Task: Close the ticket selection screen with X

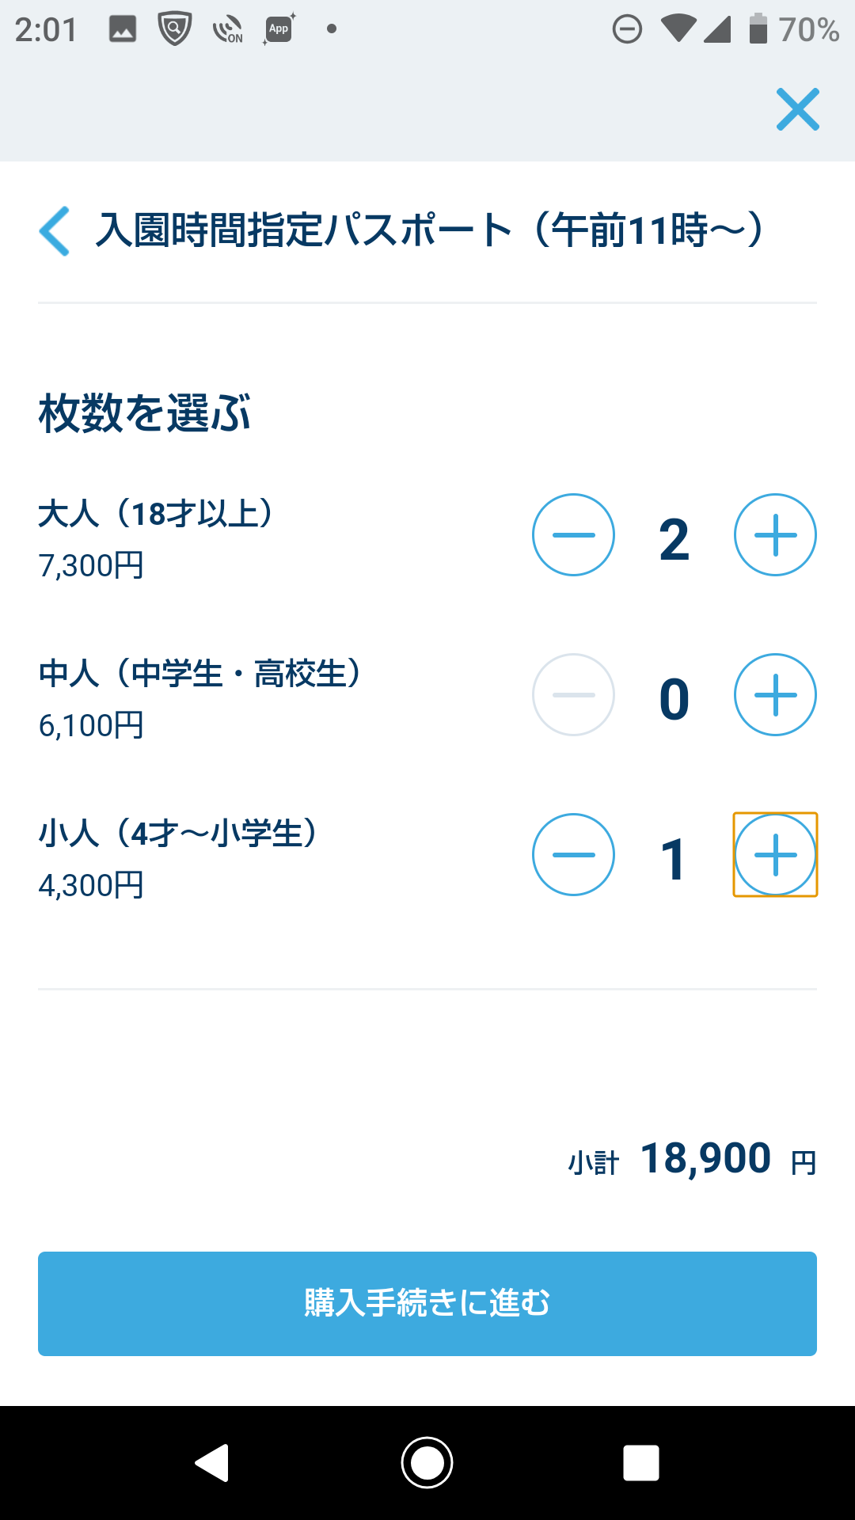Action: (x=797, y=109)
